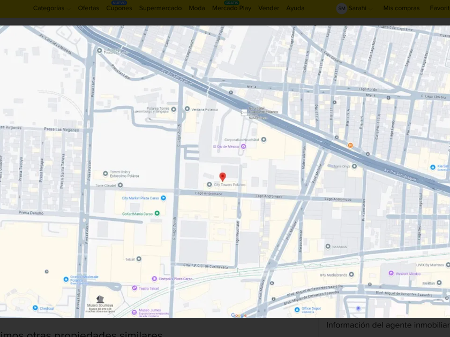The image size is (450, 337).
Task: Select the Polárea Torres marker icon
Action: pyautogui.click(x=174, y=109)
